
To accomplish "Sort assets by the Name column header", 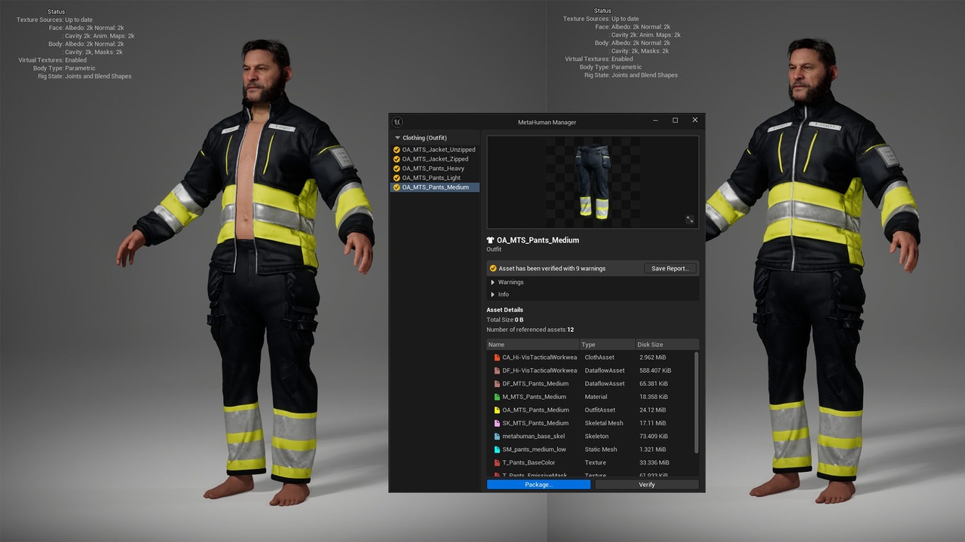I will pos(533,345).
